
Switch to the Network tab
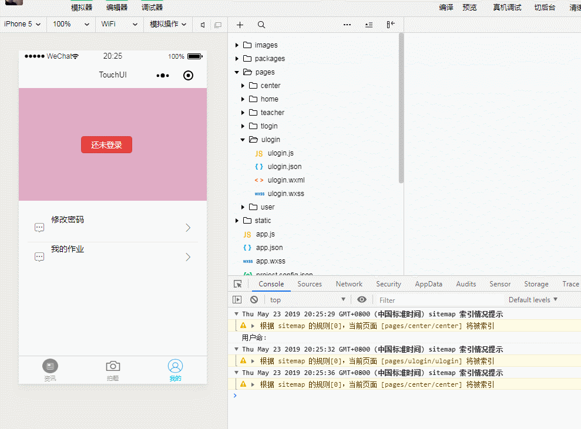click(349, 284)
